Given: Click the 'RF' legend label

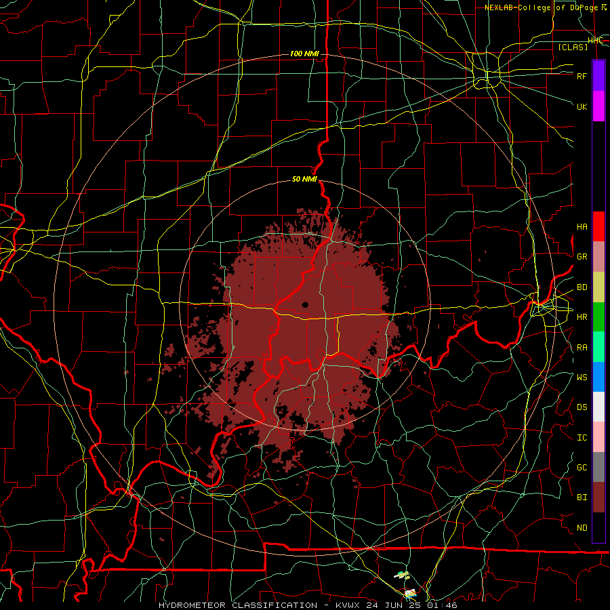Looking at the screenshot, I should click(x=582, y=76).
